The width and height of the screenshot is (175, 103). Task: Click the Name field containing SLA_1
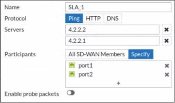[118, 7]
